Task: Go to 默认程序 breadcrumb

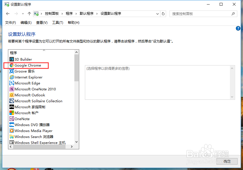Action: click(x=87, y=14)
